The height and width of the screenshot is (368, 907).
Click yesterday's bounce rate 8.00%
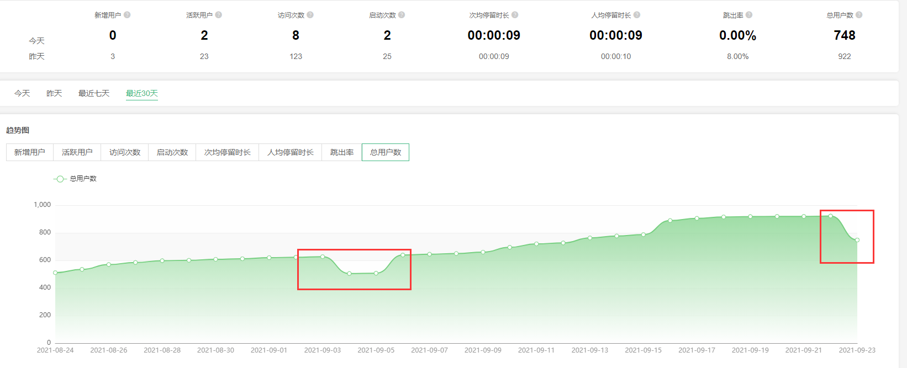[738, 56]
